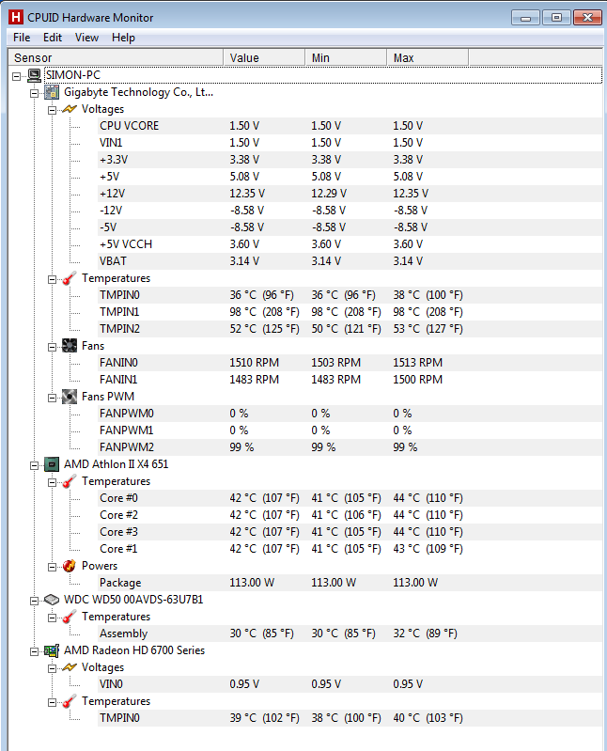Select the Core #1 temperature row

point(350,549)
